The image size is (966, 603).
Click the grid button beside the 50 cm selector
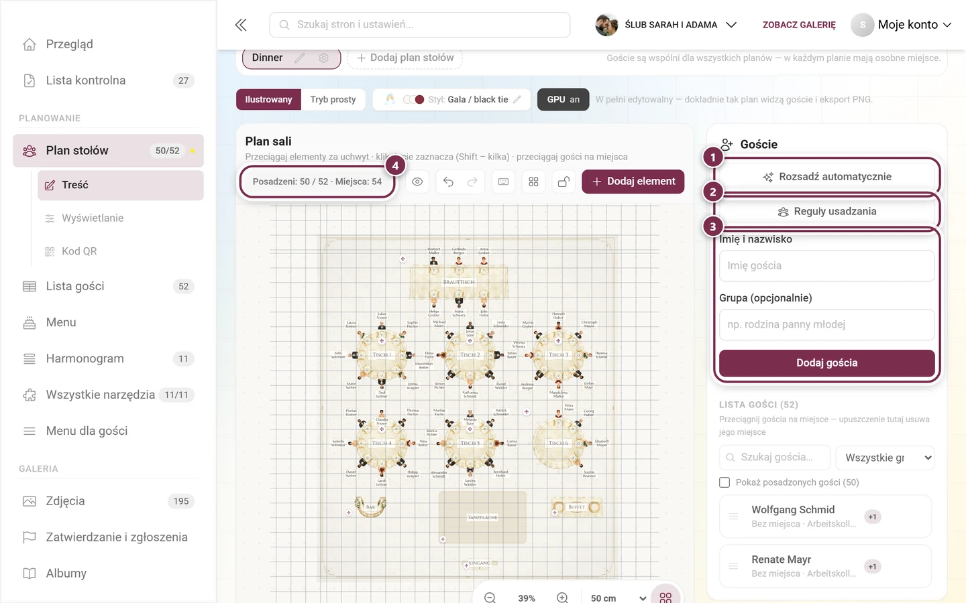[x=665, y=597]
